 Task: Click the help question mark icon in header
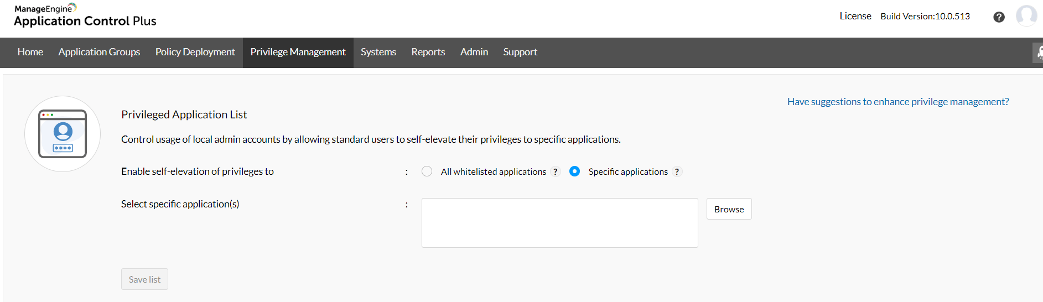(x=999, y=17)
